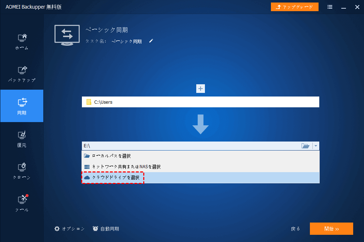Viewport: 364px width, 242px height.
Task: Choose ネットワーク共有またはNASを選択 option
Action: (201, 167)
